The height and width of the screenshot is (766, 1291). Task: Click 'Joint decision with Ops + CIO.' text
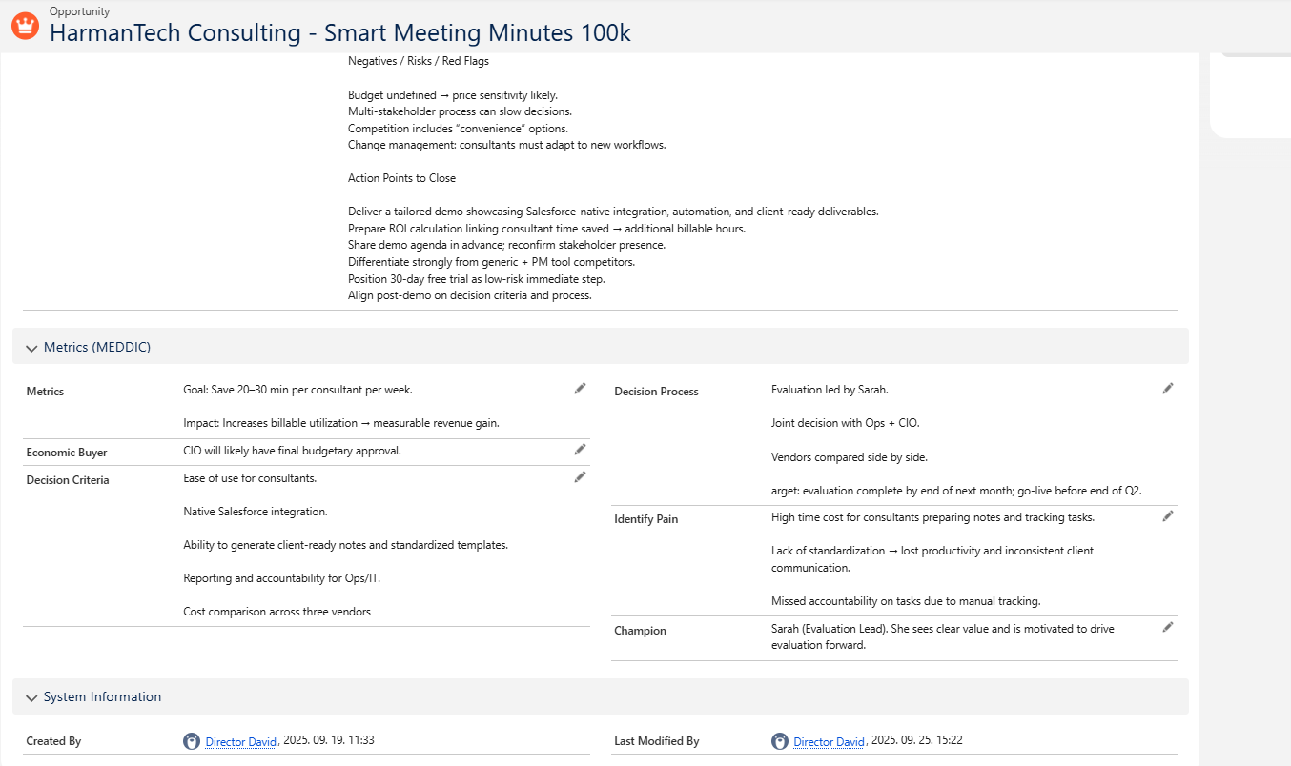(x=846, y=423)
